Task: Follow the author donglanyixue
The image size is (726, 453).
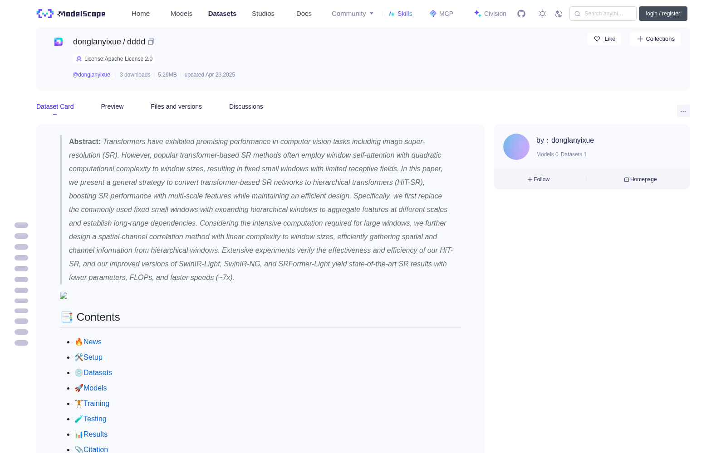Action: (x=539, y=179)
